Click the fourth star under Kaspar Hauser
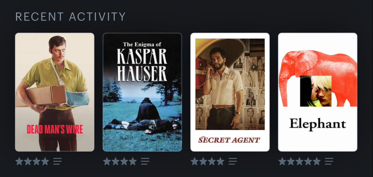 click(133, 161)
